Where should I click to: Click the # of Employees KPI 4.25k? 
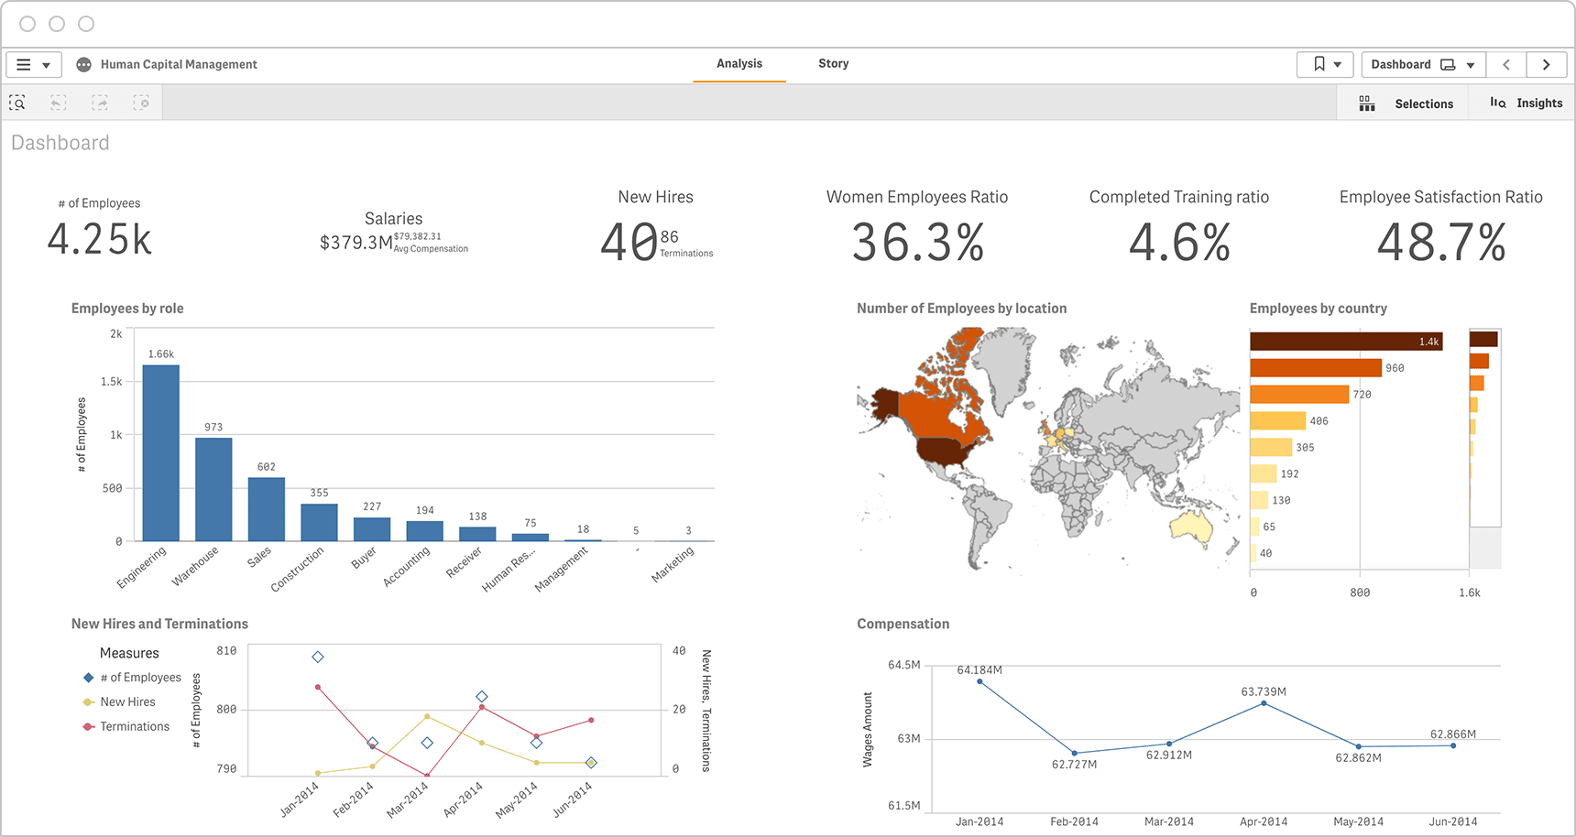coord(100,240)
